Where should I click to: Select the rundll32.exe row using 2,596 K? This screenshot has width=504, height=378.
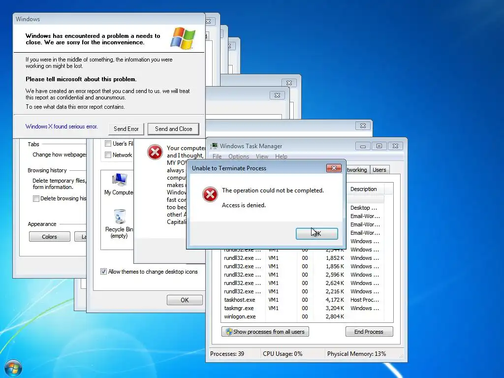(x=303, y=275)
